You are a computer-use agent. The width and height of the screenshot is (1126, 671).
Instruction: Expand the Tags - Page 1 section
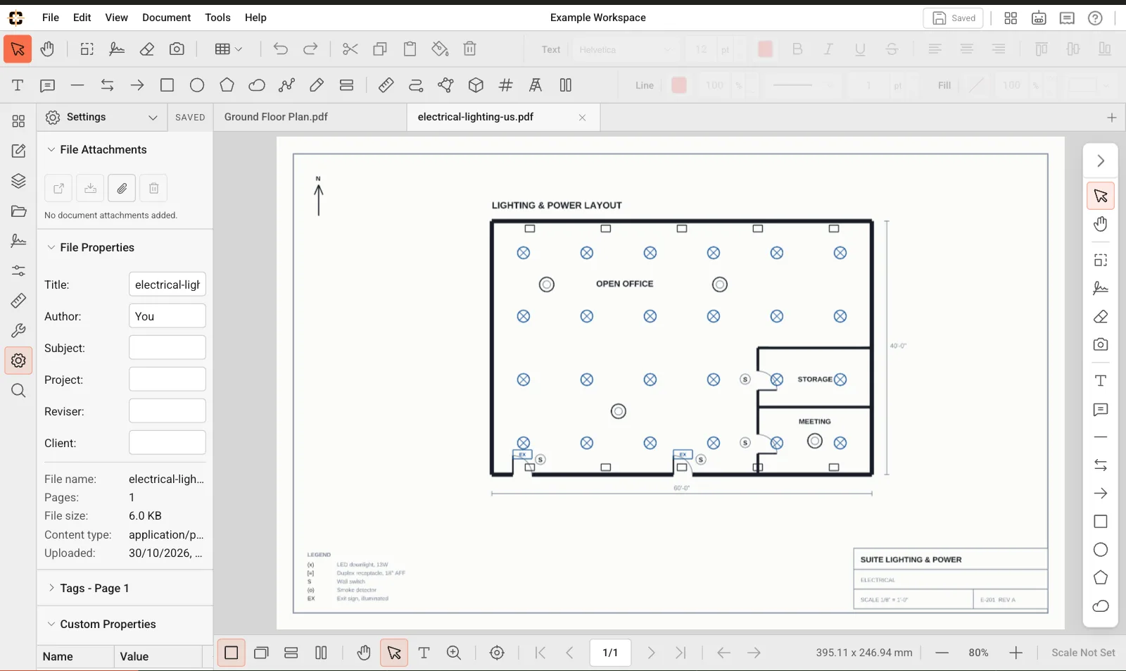(51, 588)
